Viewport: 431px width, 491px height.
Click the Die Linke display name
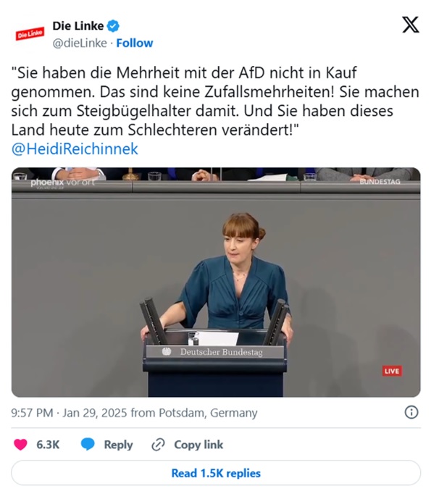(78, 25)
